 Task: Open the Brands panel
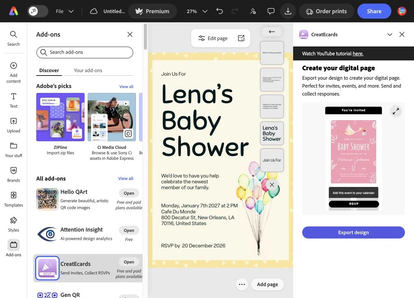14,175
